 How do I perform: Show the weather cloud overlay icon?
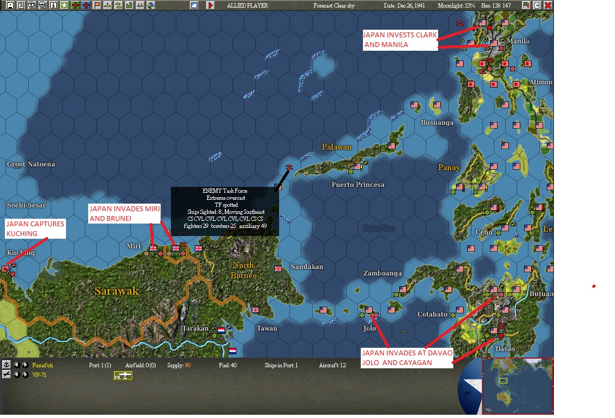click(x=194, y=5)
